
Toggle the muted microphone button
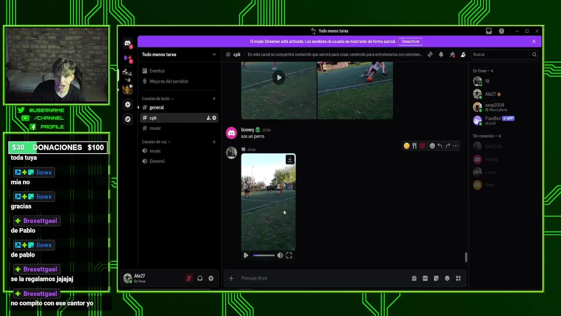[x=189, y=278]
